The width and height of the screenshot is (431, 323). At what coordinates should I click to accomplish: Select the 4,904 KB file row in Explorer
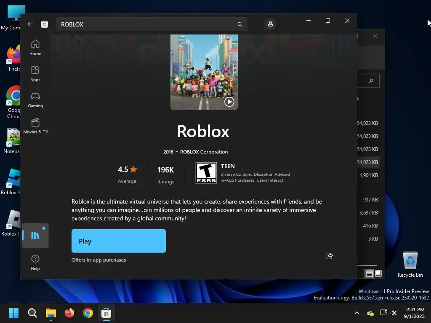[368, 175]
